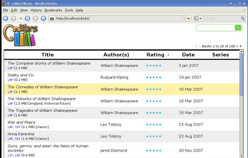Download LRF of The Histories of William Shakespeare
Screen dimensions: 248x158
tap(10, 103)
